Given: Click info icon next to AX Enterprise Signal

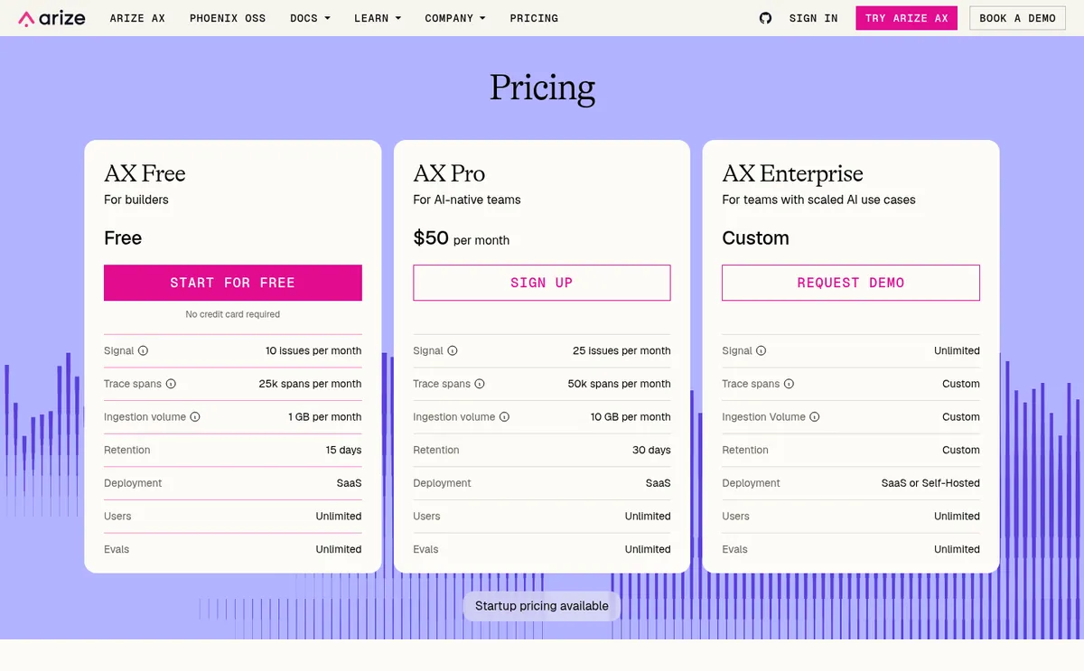Looking at the screenshot, I should (x=761, y=350).
